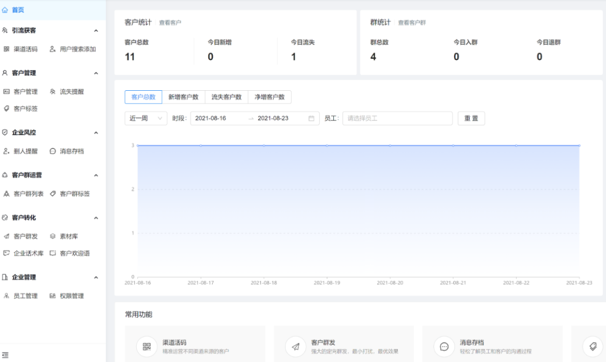Open the 查看客户 link
This screenshot has width=606, height=362.
170,23
